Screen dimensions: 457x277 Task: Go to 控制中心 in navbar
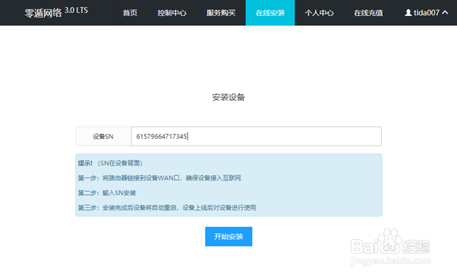click(172, 13)
